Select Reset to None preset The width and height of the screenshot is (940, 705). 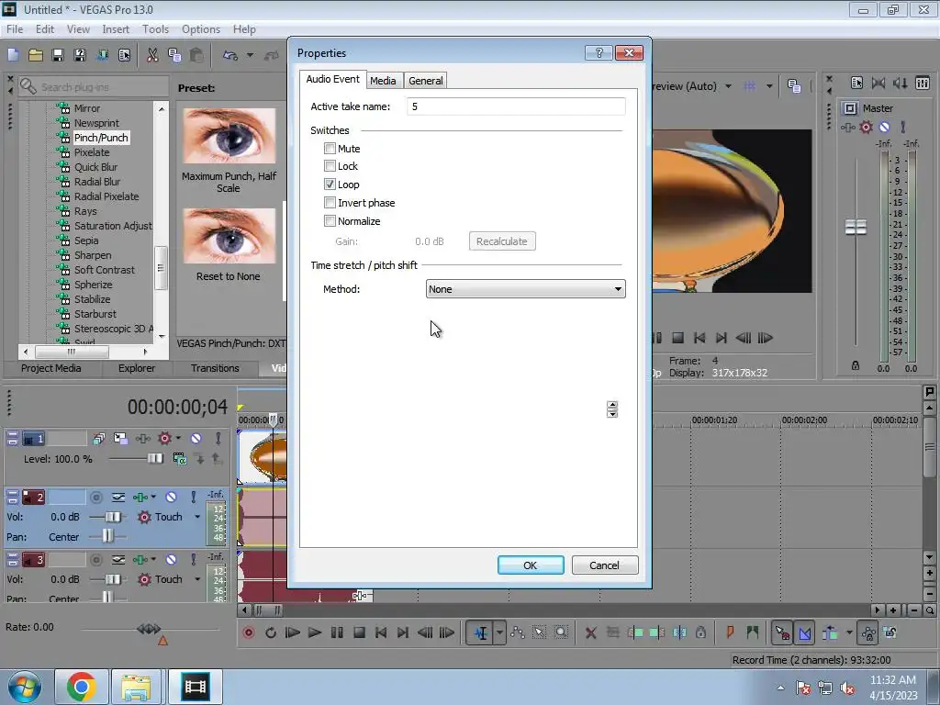pyautogui.click(x=229, y=244)
